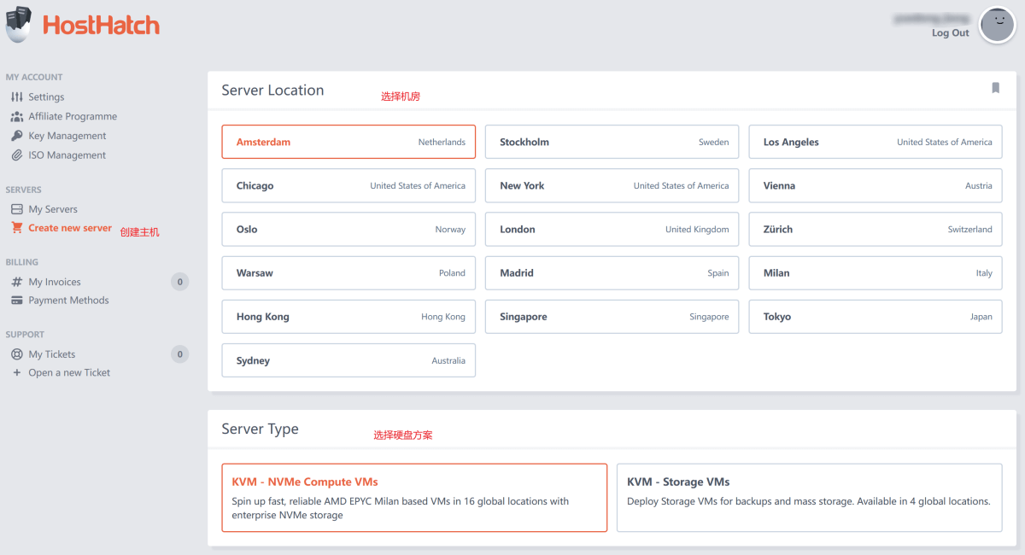View My Servers list

(53, 209)
